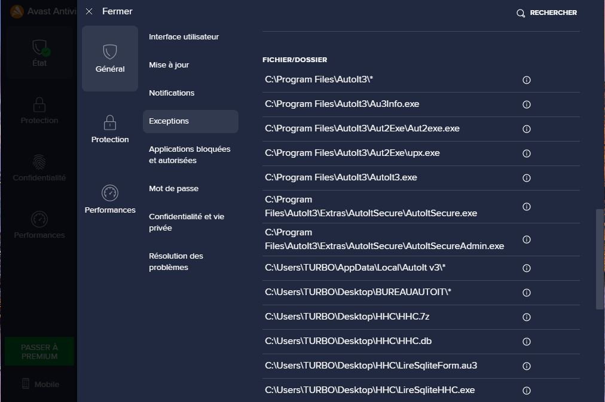
Task: Click the PASSER À PREMIUM button
Action: tap(39, 352)
